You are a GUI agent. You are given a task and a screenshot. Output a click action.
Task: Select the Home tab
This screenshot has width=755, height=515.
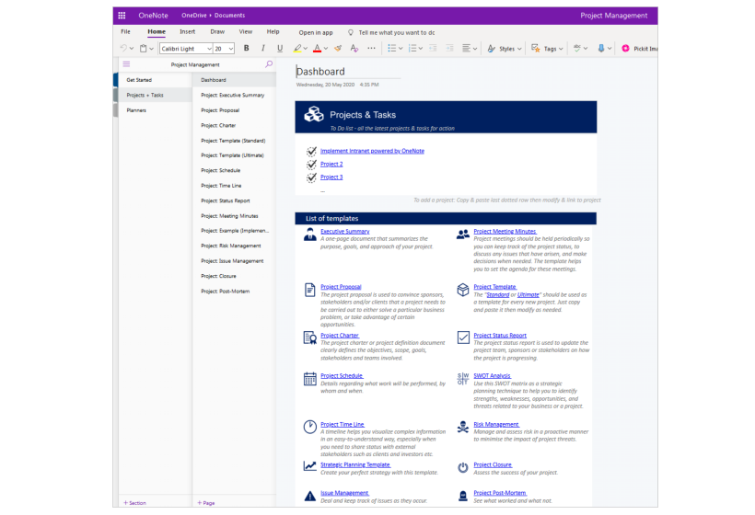157,32
